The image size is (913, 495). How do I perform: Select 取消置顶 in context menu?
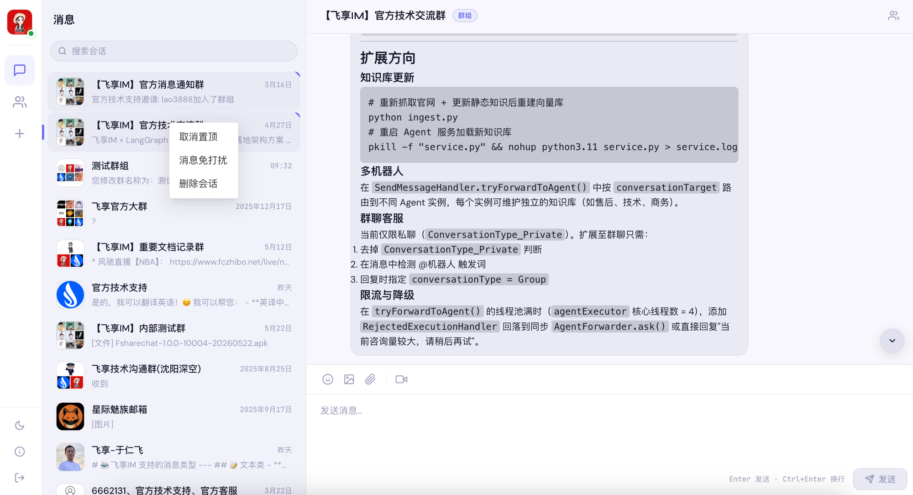pos(204,137)
